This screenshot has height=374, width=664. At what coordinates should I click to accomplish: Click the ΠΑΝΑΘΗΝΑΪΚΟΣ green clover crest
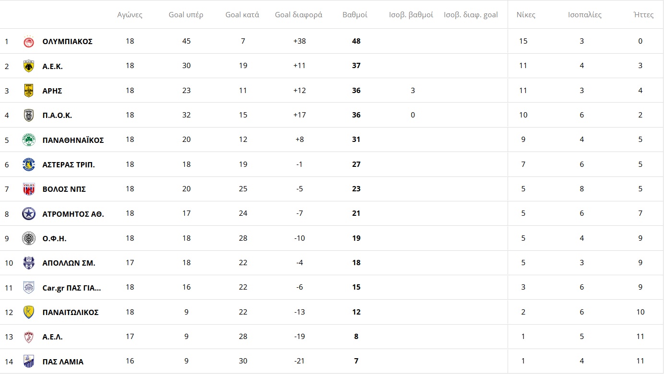point(29,140)
